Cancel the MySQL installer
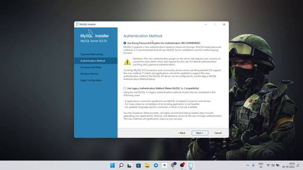Image resolution: width=303 pixels, height=170 pixels. (x=218, y=133)
